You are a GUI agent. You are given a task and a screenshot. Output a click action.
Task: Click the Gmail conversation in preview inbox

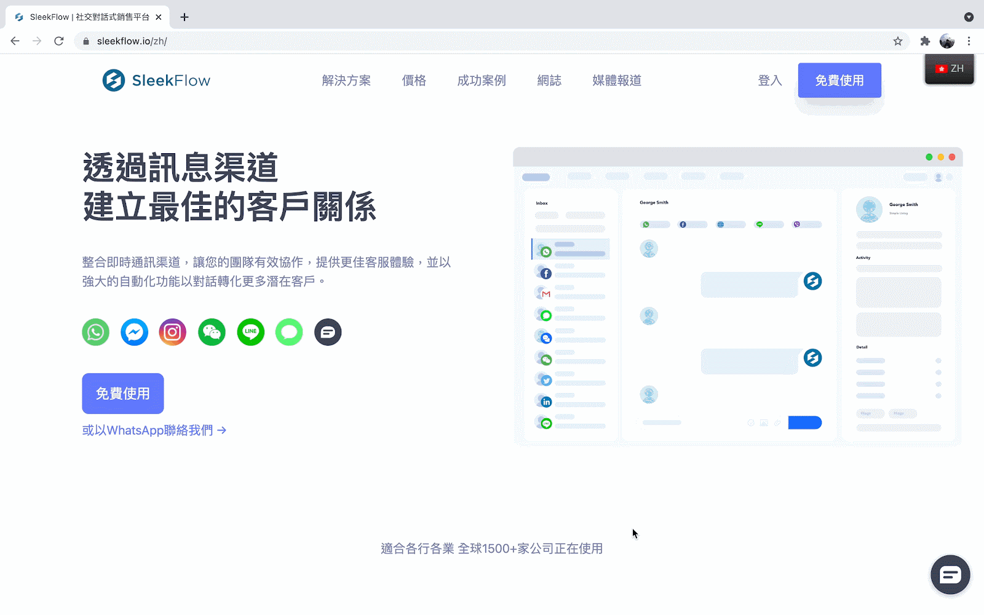point(571,292)
